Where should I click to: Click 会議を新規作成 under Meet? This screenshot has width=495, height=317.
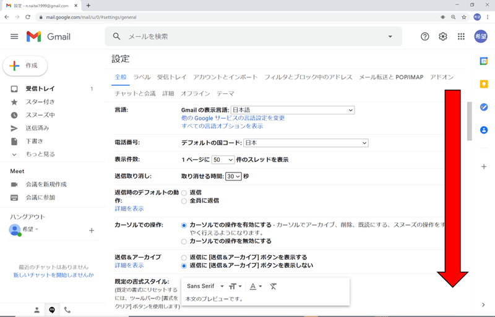[46, 185]
